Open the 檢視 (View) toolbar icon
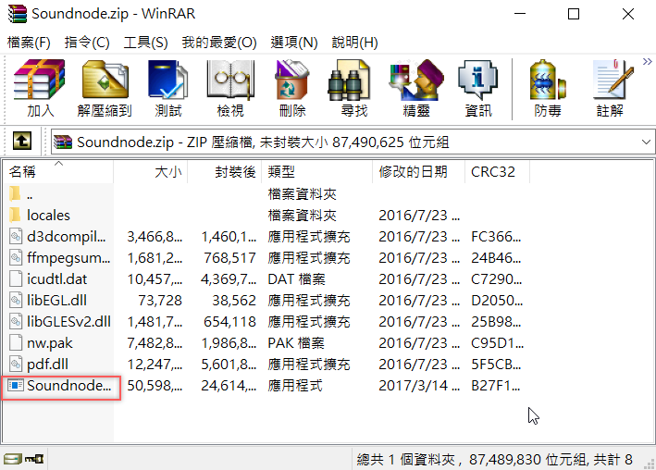The image size is (656, 470). (x=230, y=89)
